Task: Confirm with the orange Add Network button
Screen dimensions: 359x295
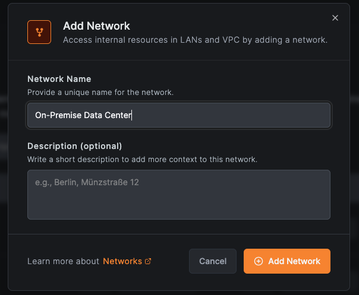Action: 287,261
